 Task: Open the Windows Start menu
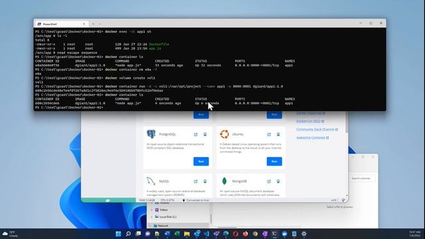[x=118, y=234]
